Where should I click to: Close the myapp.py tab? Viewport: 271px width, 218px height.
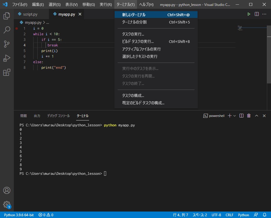tap(80, 14)
